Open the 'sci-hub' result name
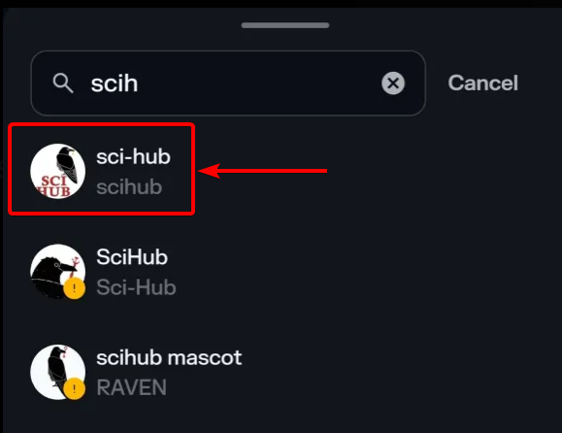562x433 pixels. [133, 156]
